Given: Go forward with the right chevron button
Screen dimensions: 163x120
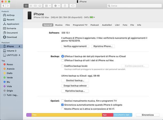Looking at the screenshot, I should tap(8, 6).
